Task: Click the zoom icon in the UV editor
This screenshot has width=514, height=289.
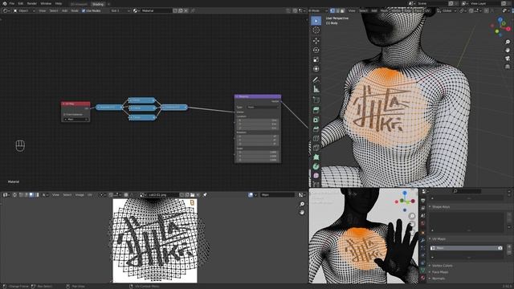Action: pos(302,204)
